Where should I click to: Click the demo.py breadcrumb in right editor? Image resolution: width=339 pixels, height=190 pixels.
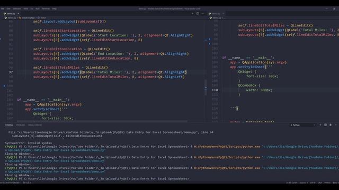pyautogui.click(x=217, y=18)
